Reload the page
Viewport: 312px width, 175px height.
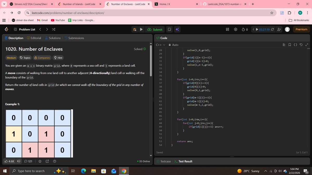(19, 13)
